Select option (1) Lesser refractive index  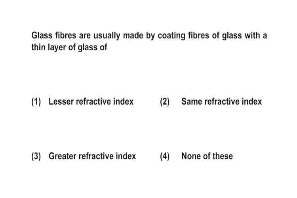82,101
